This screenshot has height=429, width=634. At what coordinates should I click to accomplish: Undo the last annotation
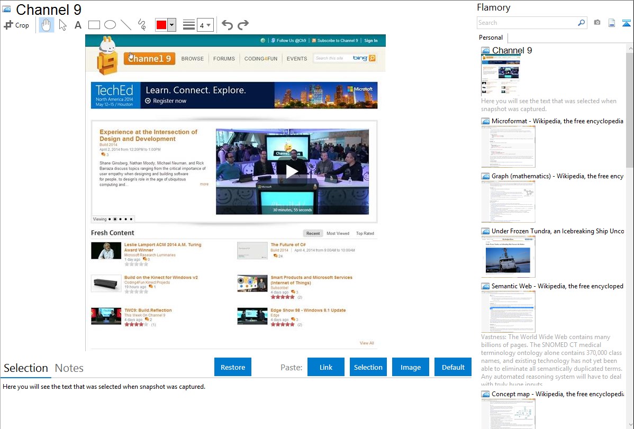click(227, 25)
